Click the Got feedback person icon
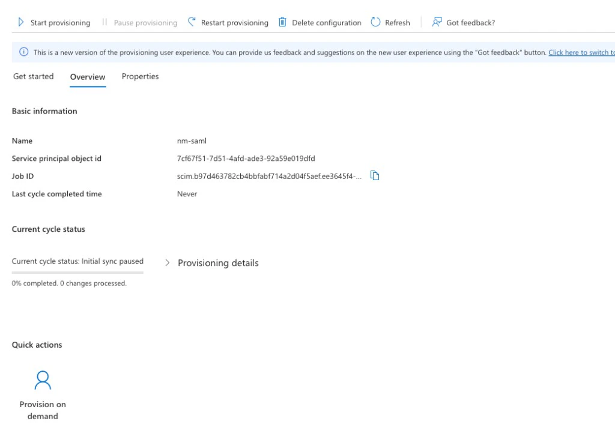This screenshot has width=615, height=442. pos(437,22)
